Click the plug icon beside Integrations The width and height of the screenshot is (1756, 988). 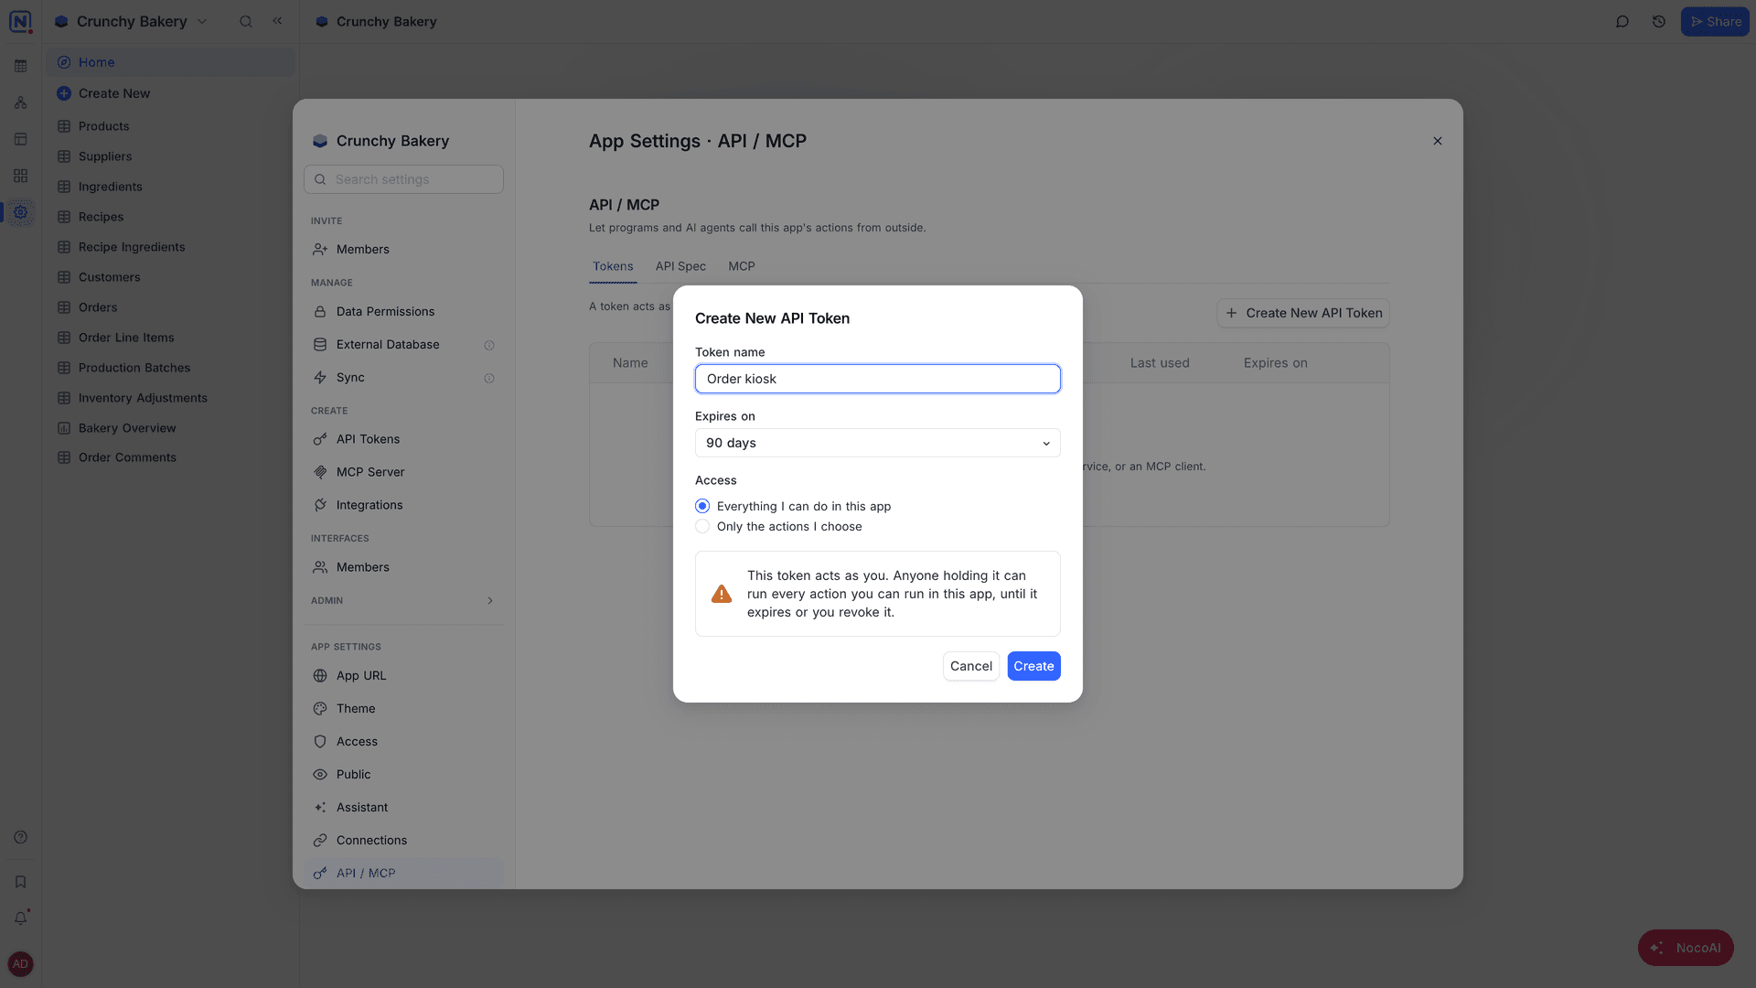[320, 505]
